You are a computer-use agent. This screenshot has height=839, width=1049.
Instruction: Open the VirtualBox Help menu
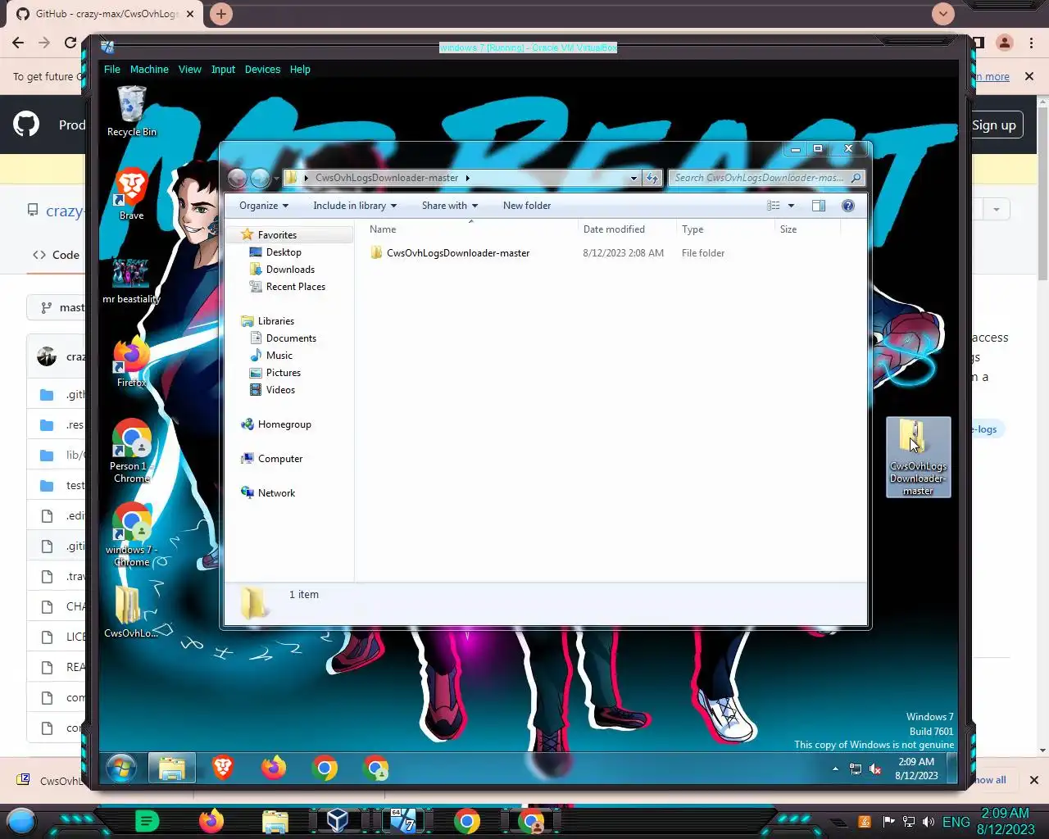[x=300, y=70]
